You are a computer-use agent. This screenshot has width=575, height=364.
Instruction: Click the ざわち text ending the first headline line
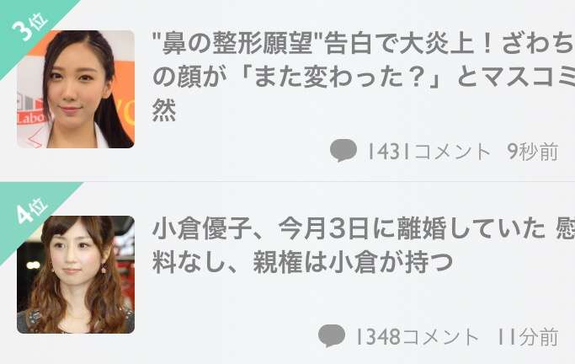tap(538, 43)
